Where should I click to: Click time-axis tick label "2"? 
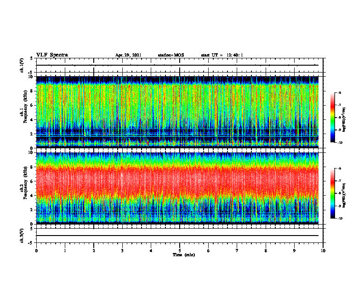pos(94,251)
